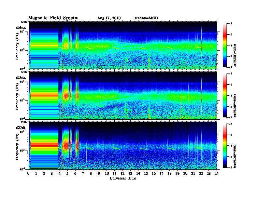This screenshot has width=258, height=199.
Task: Click the "4" hour tick label
Action: coord(60,174)
